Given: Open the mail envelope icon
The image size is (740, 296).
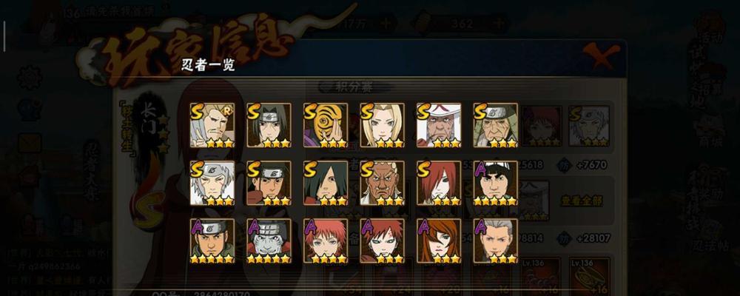Looking at the screenshot, I should point(30,143).
